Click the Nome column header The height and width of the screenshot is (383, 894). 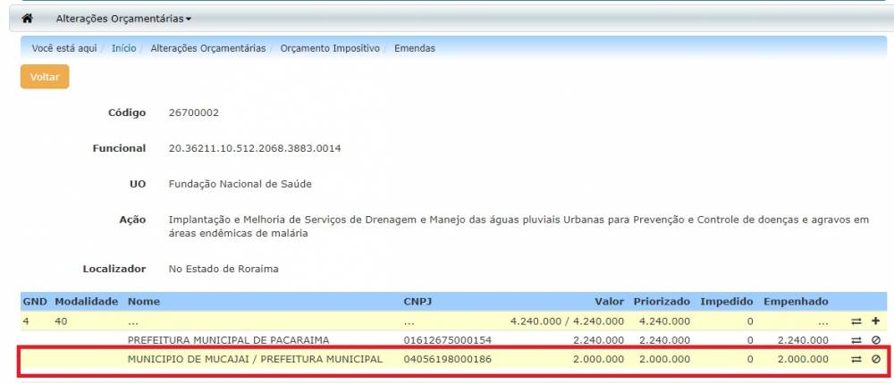(144, 302)
